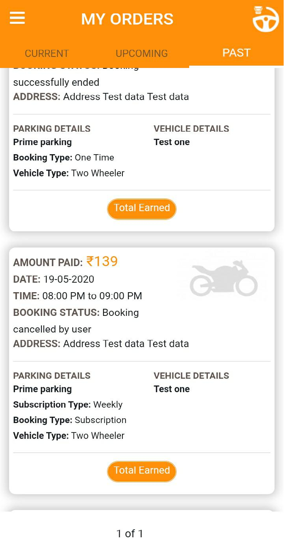
Task: Tap the address line of the ended booking
Action: point(101,96)
